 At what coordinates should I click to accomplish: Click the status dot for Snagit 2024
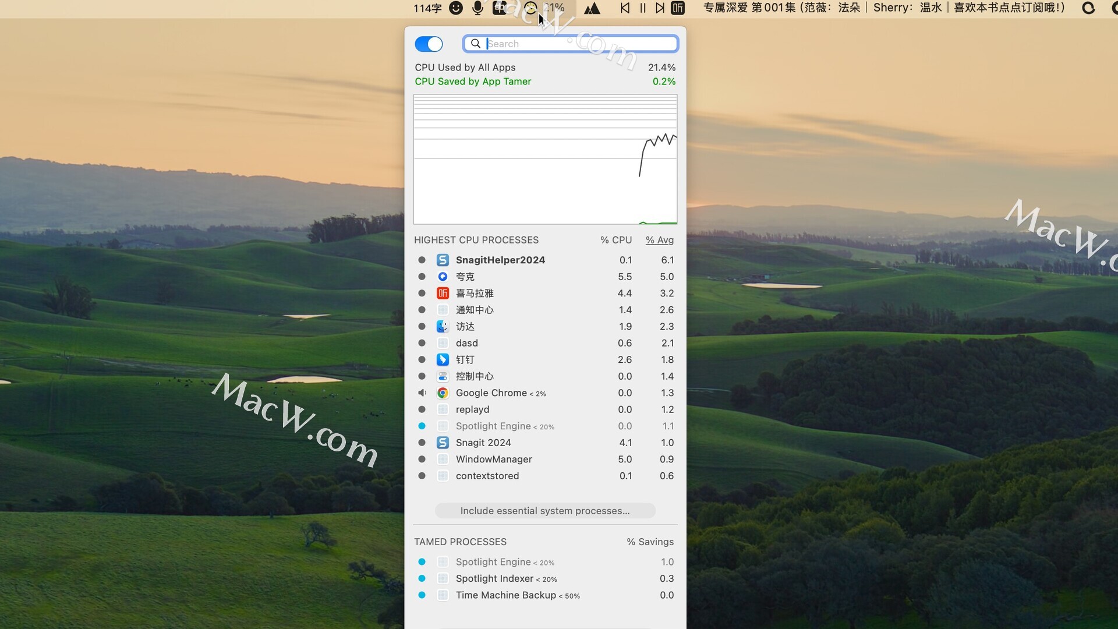click(x=422, y=443)
